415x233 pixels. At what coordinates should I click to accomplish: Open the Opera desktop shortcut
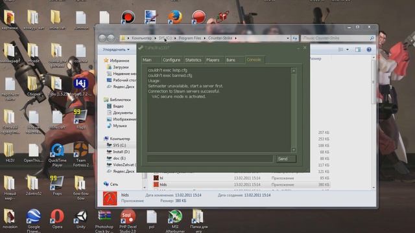pyautogui.click(x=57, y=219)
